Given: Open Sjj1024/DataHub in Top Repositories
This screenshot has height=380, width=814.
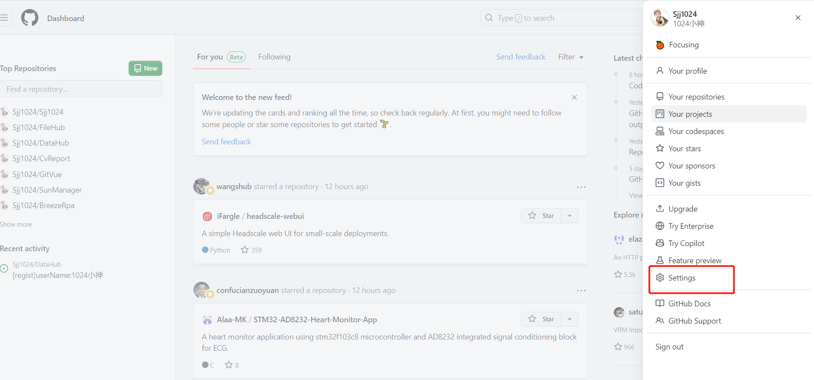Looking at the screenshot, I should 41,143.
